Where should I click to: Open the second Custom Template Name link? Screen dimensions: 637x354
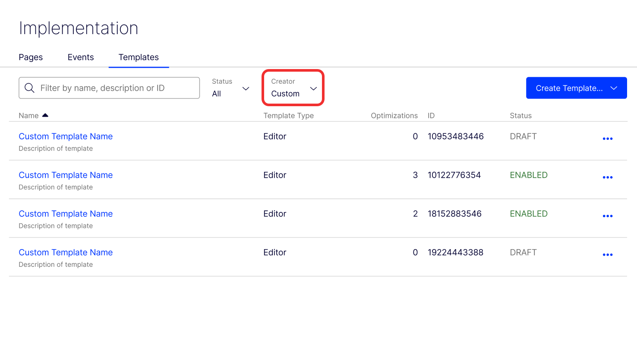66,175
